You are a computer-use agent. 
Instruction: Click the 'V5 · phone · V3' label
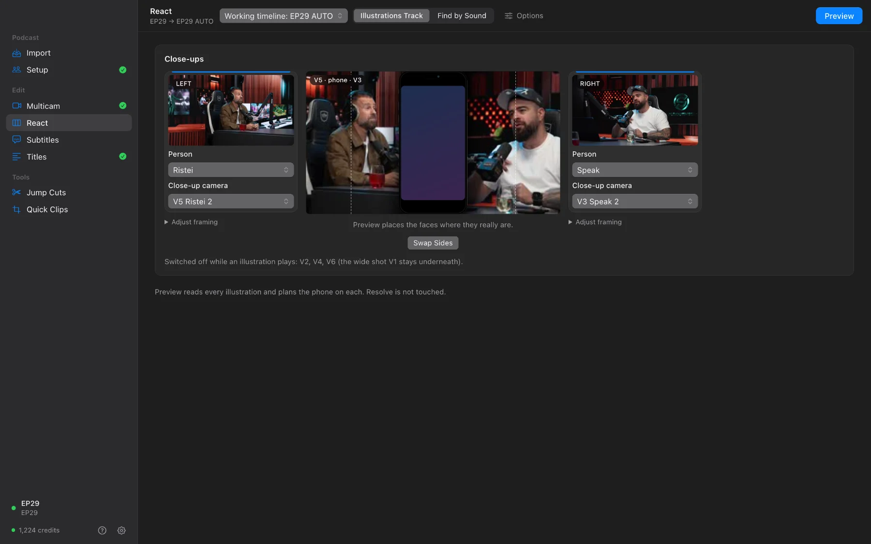[338, 80]
